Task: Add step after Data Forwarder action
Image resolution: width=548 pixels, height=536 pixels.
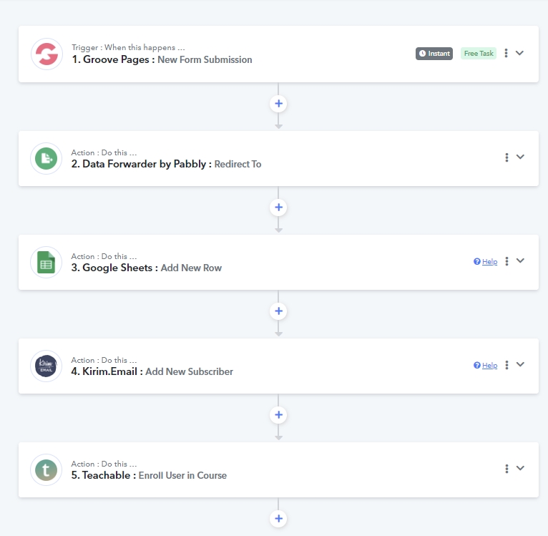Action: [x=278, y=208]
